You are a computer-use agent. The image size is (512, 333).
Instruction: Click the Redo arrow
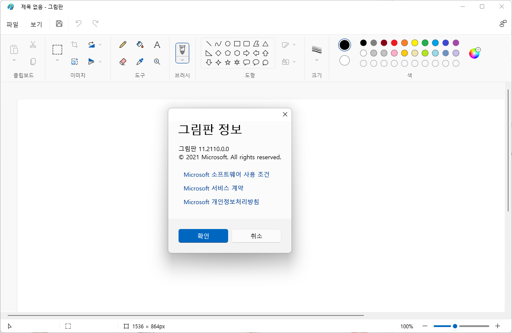point(95,24)
